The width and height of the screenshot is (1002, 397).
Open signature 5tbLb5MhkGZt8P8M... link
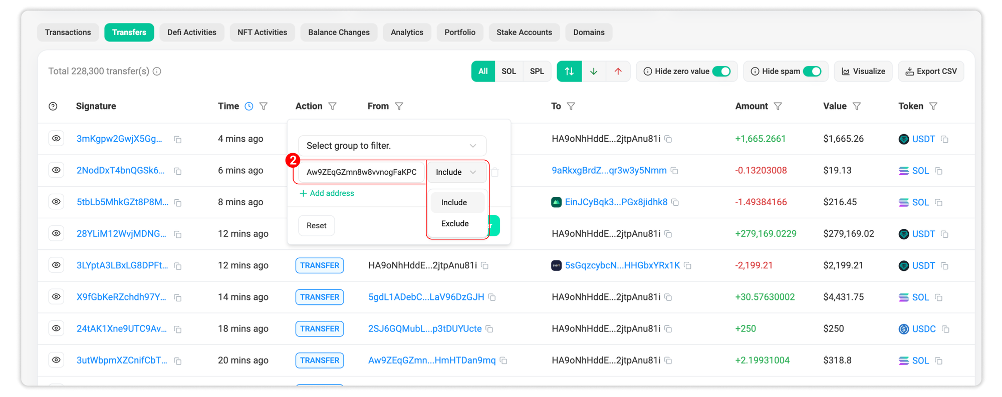[x=122, y=202]
